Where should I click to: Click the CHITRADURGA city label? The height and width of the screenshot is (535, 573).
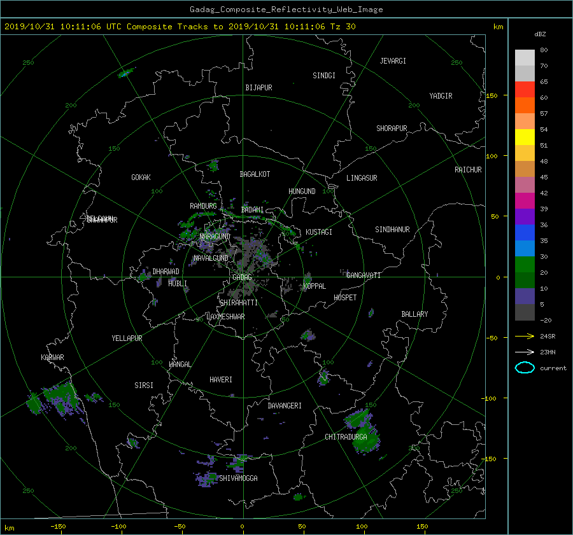coord(346,437)
